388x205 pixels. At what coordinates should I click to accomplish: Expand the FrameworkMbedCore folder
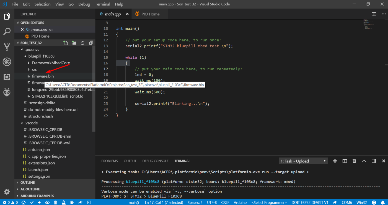51,63
